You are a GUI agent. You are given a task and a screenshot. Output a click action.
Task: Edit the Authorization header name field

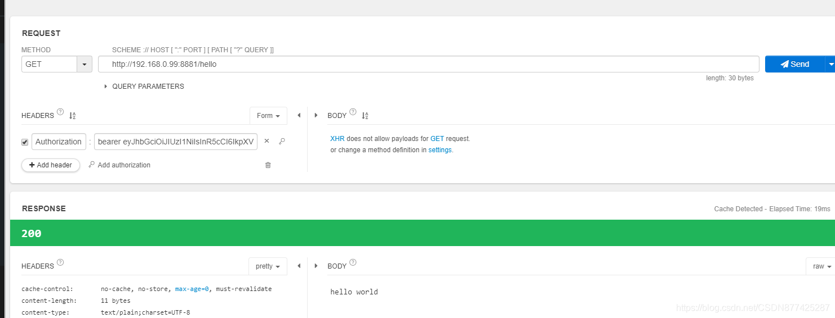59,142
